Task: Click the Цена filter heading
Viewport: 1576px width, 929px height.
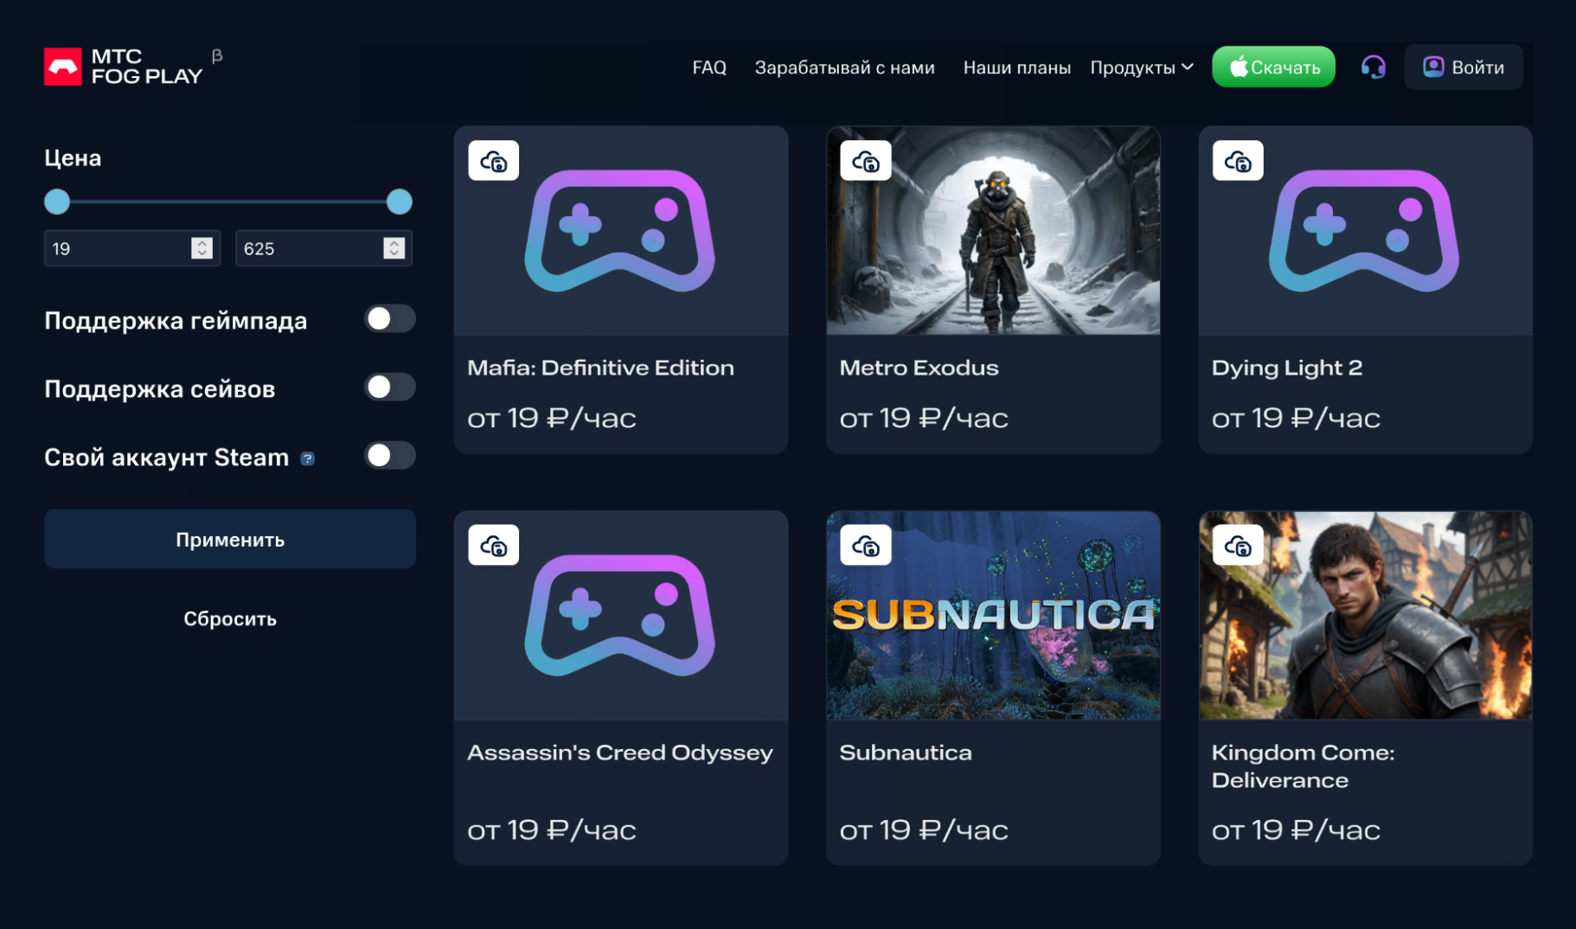Action: (x=73, y=158)
